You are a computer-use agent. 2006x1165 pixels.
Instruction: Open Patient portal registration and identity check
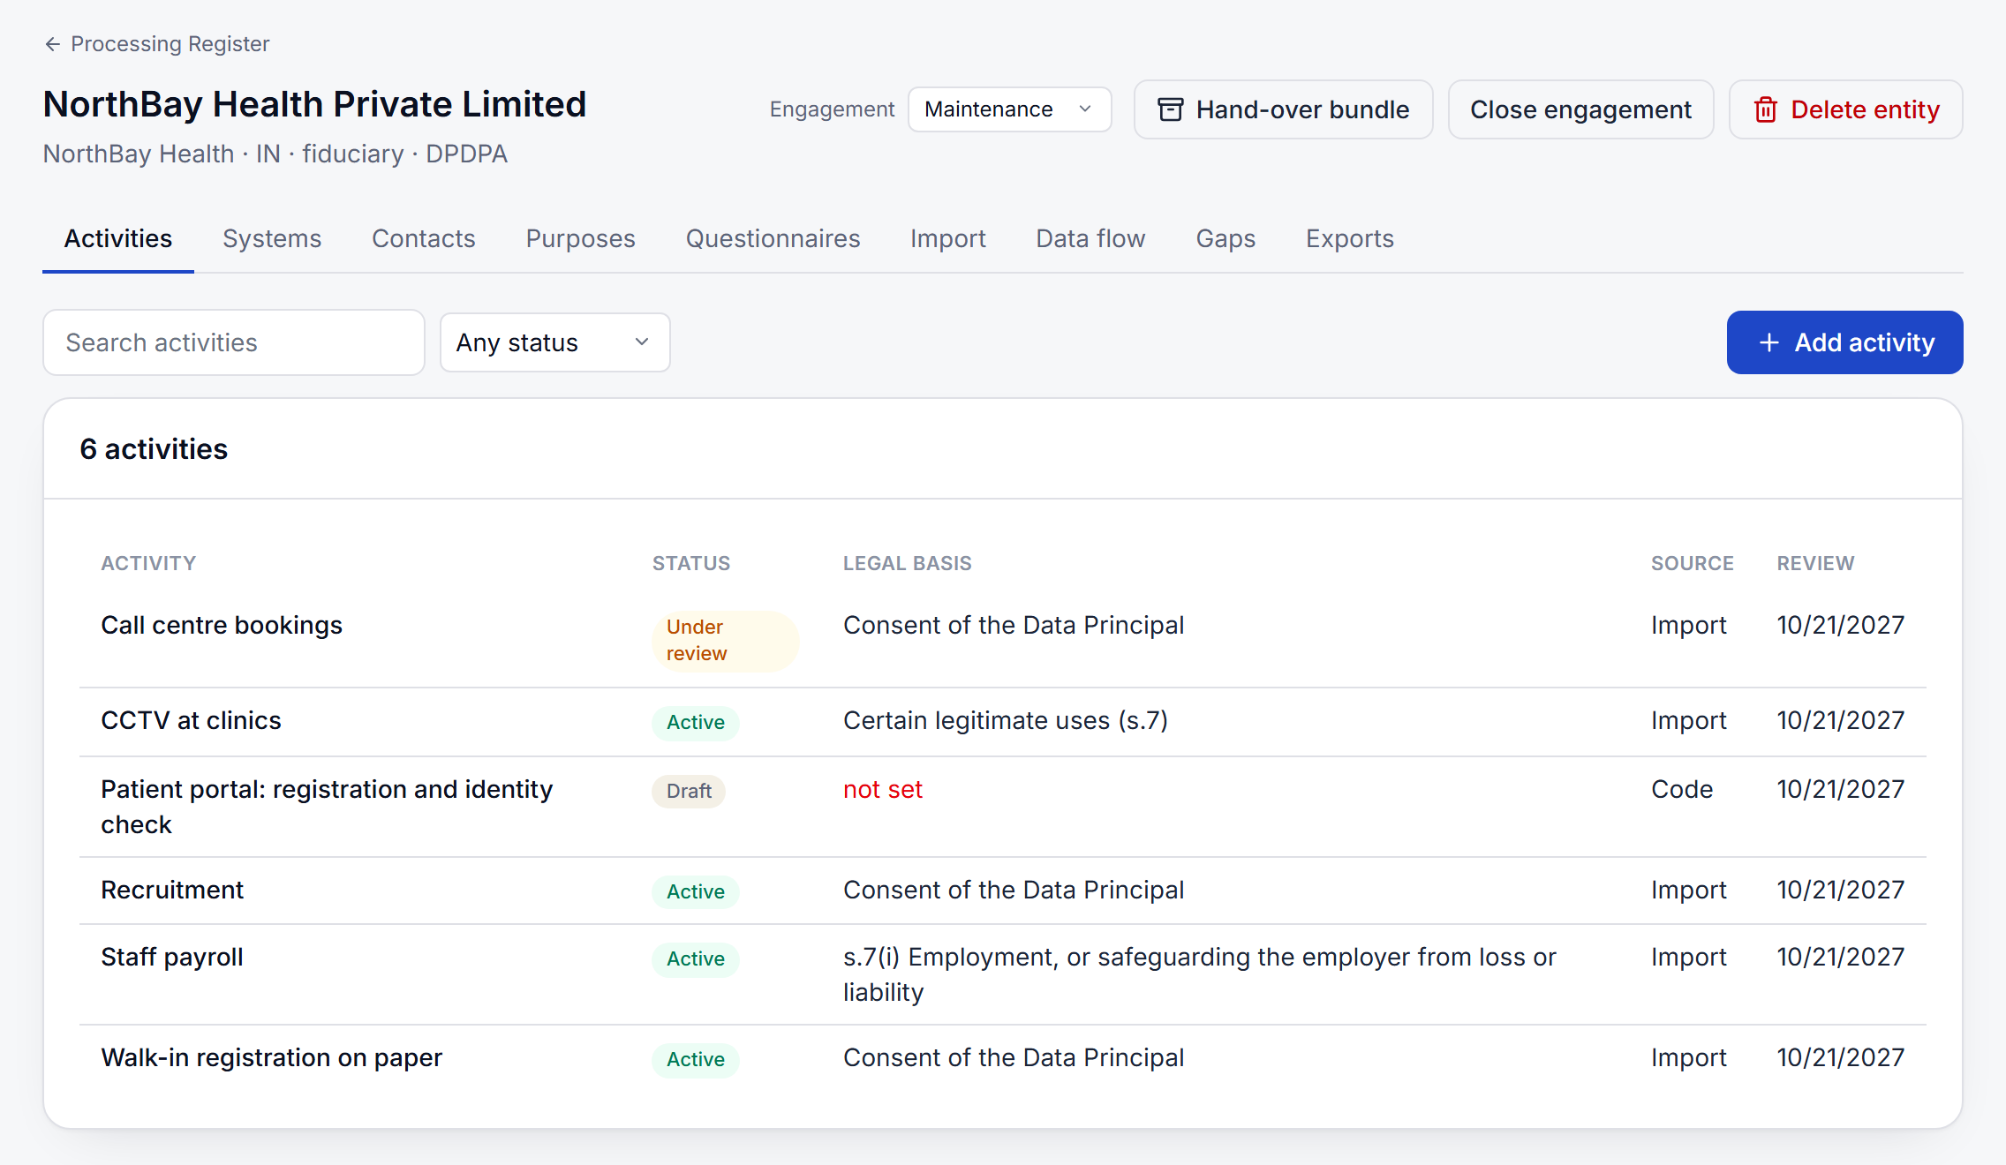(327, 807)
